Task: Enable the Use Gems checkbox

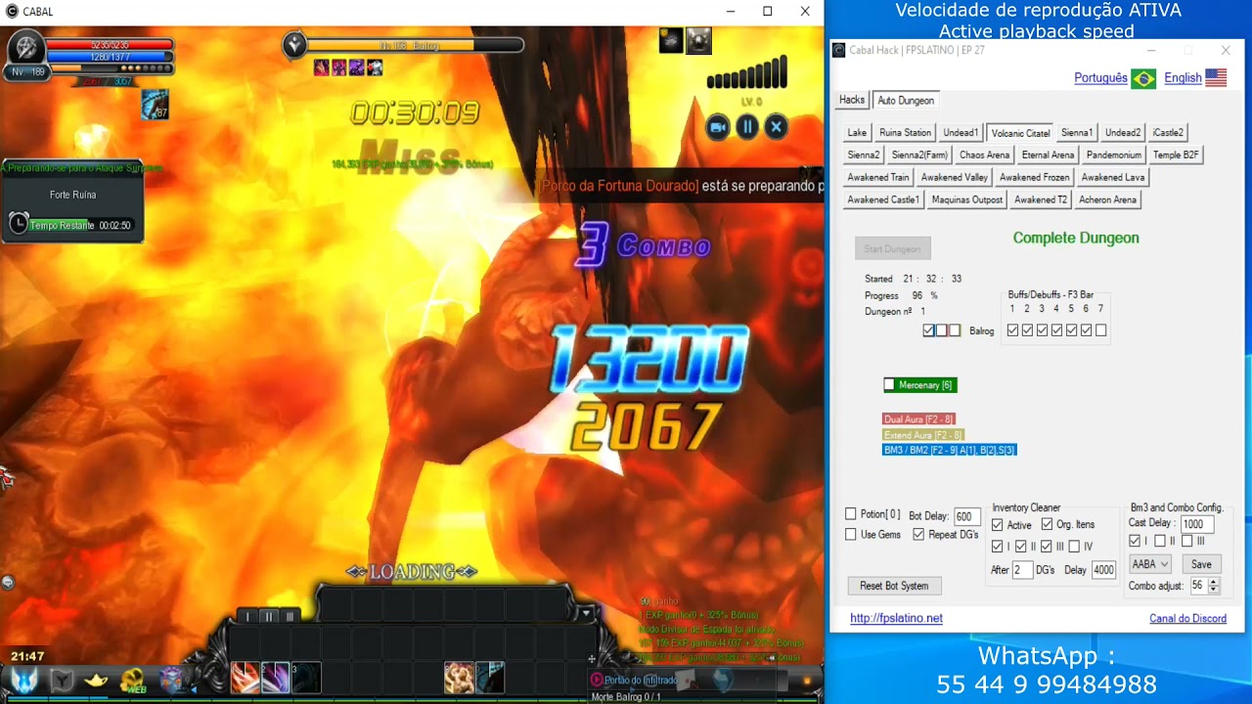Action: (x=851, y=535)
